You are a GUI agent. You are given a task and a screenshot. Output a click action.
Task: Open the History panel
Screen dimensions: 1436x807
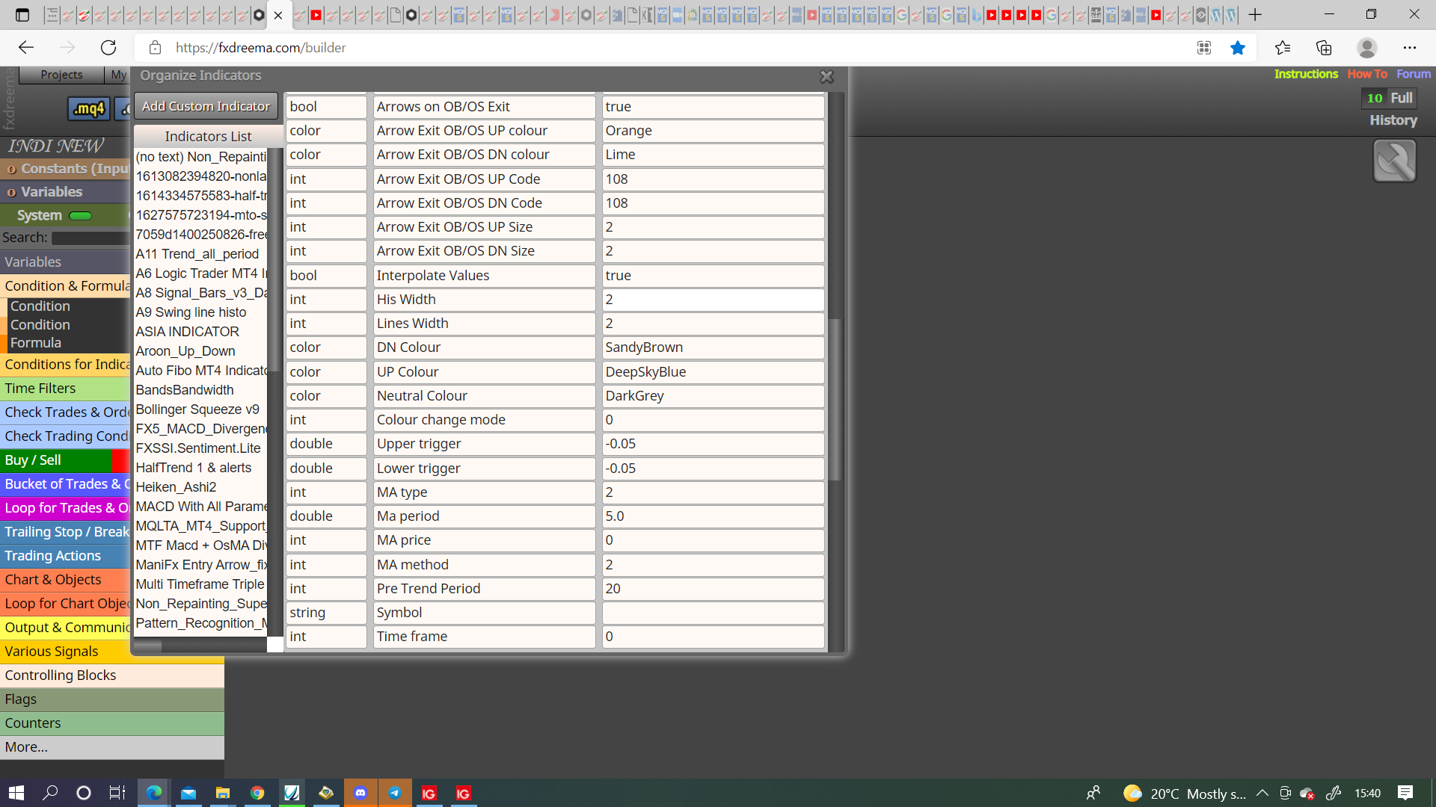coord(1393,120)
